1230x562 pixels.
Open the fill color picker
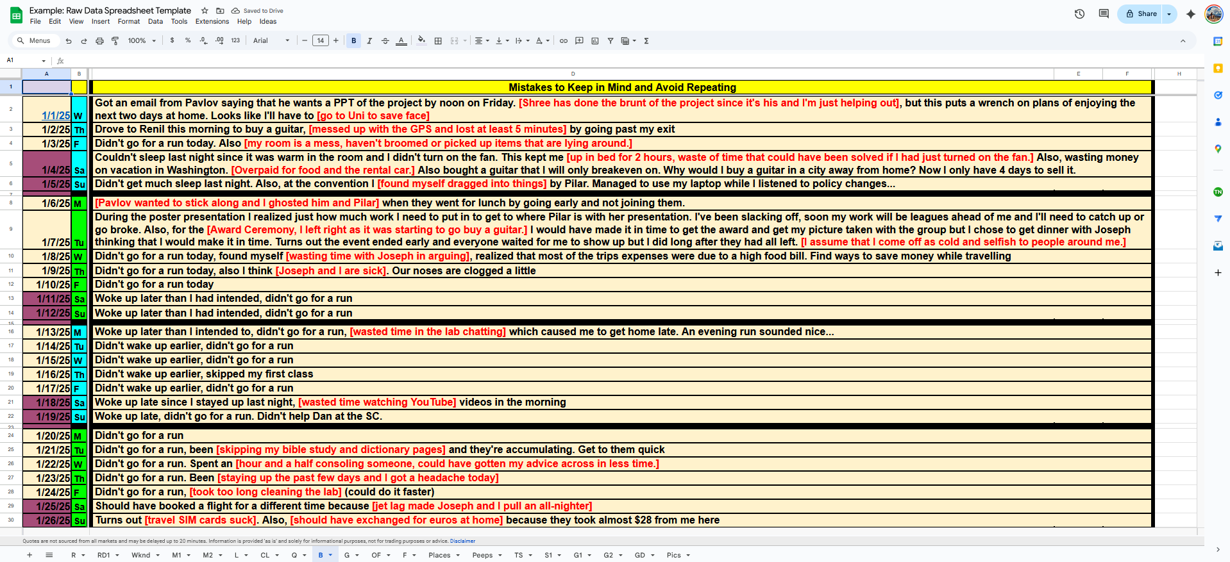click(421, 41)
